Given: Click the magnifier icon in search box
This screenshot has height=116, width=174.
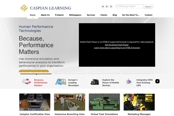Looking at the screenshot, I should [117, 6].
